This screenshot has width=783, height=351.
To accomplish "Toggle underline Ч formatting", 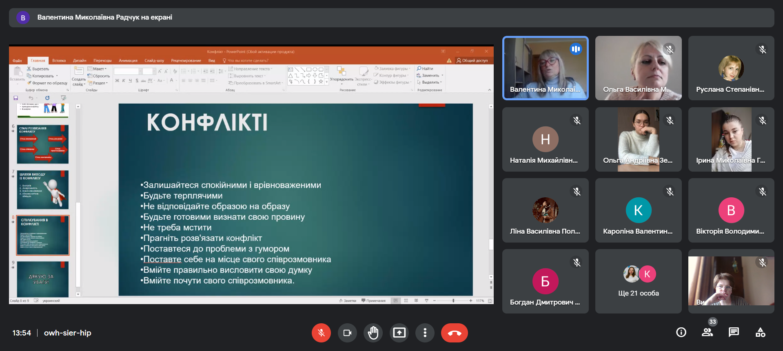I will (130, 81).
